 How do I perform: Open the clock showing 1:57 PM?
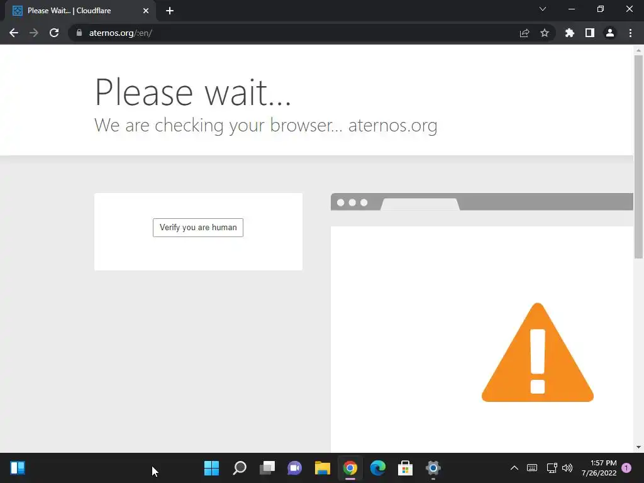coord(599,468)
